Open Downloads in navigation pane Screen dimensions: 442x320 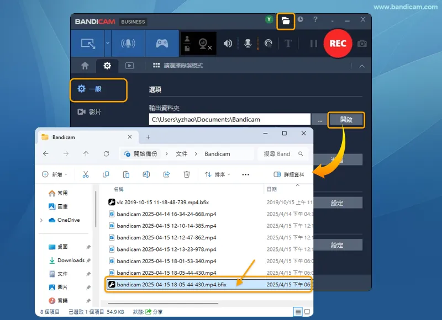67,260
